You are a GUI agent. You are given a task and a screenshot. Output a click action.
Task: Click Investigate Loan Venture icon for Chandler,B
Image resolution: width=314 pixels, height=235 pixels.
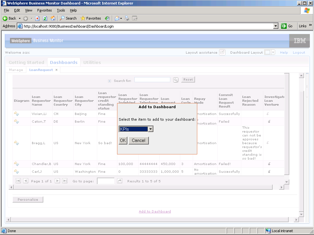(269, 164)
